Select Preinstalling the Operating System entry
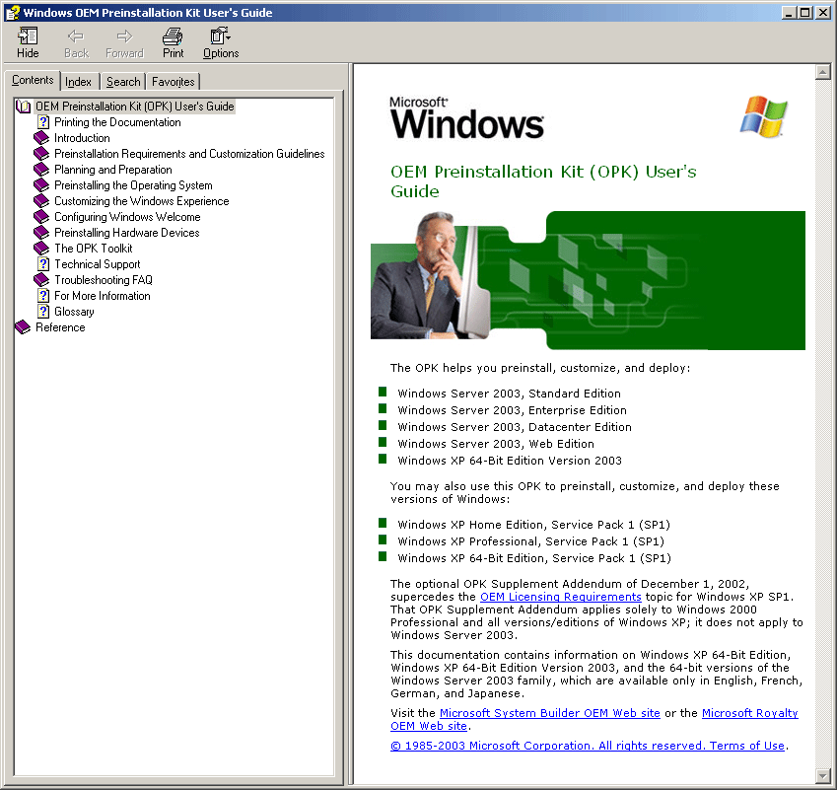Screen dimensions: 837x790 133,185
